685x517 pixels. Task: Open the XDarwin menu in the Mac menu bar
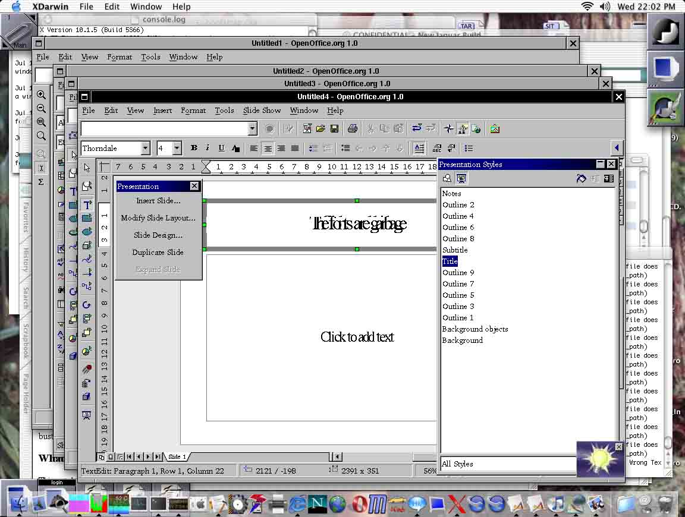50,7
